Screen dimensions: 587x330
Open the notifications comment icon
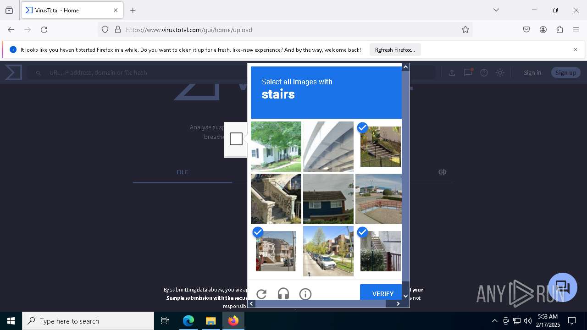pos(468,72)
